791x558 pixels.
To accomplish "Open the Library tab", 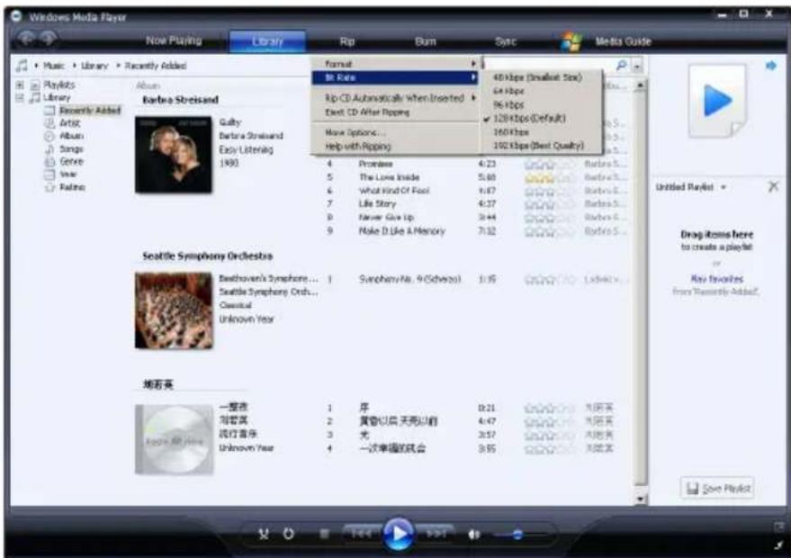I will click(267, 41).
